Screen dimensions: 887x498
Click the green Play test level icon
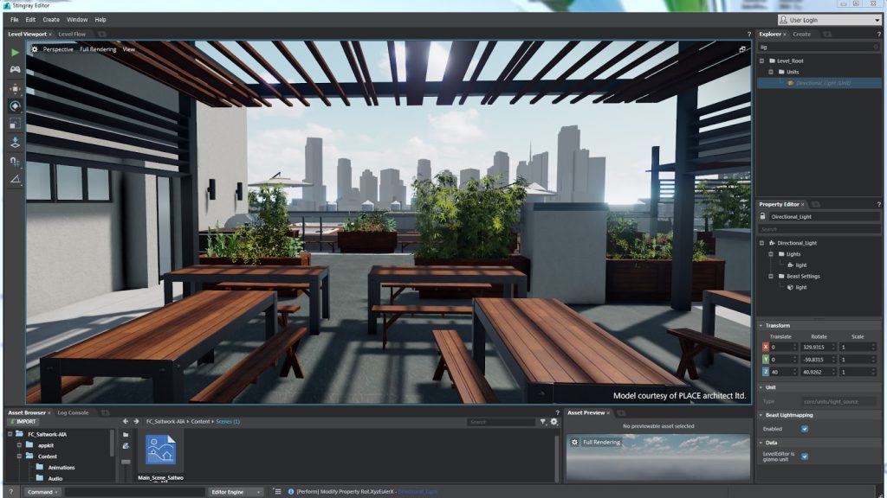click(14, 50)
